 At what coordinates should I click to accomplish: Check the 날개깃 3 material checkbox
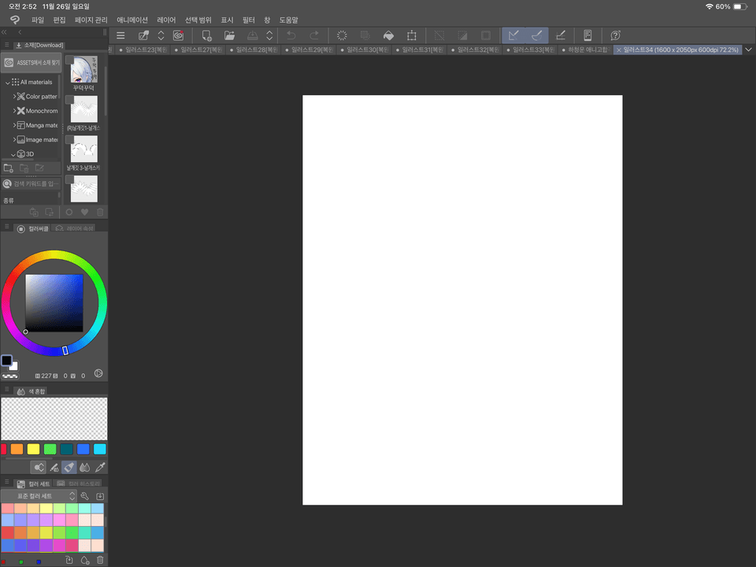click(x=69, y=140)
